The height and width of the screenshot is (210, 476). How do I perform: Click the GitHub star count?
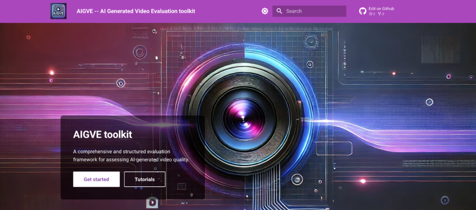pos(372,14)
